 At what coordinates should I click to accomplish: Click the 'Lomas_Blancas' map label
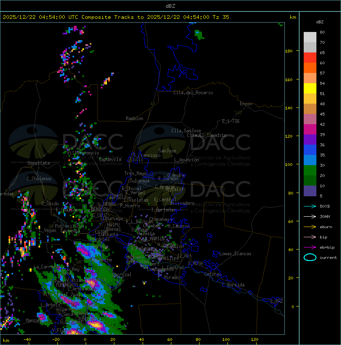click(235, 254)
